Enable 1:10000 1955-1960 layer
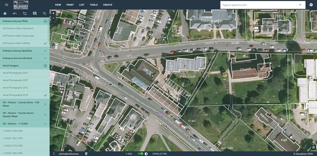 tap(25, 131)
